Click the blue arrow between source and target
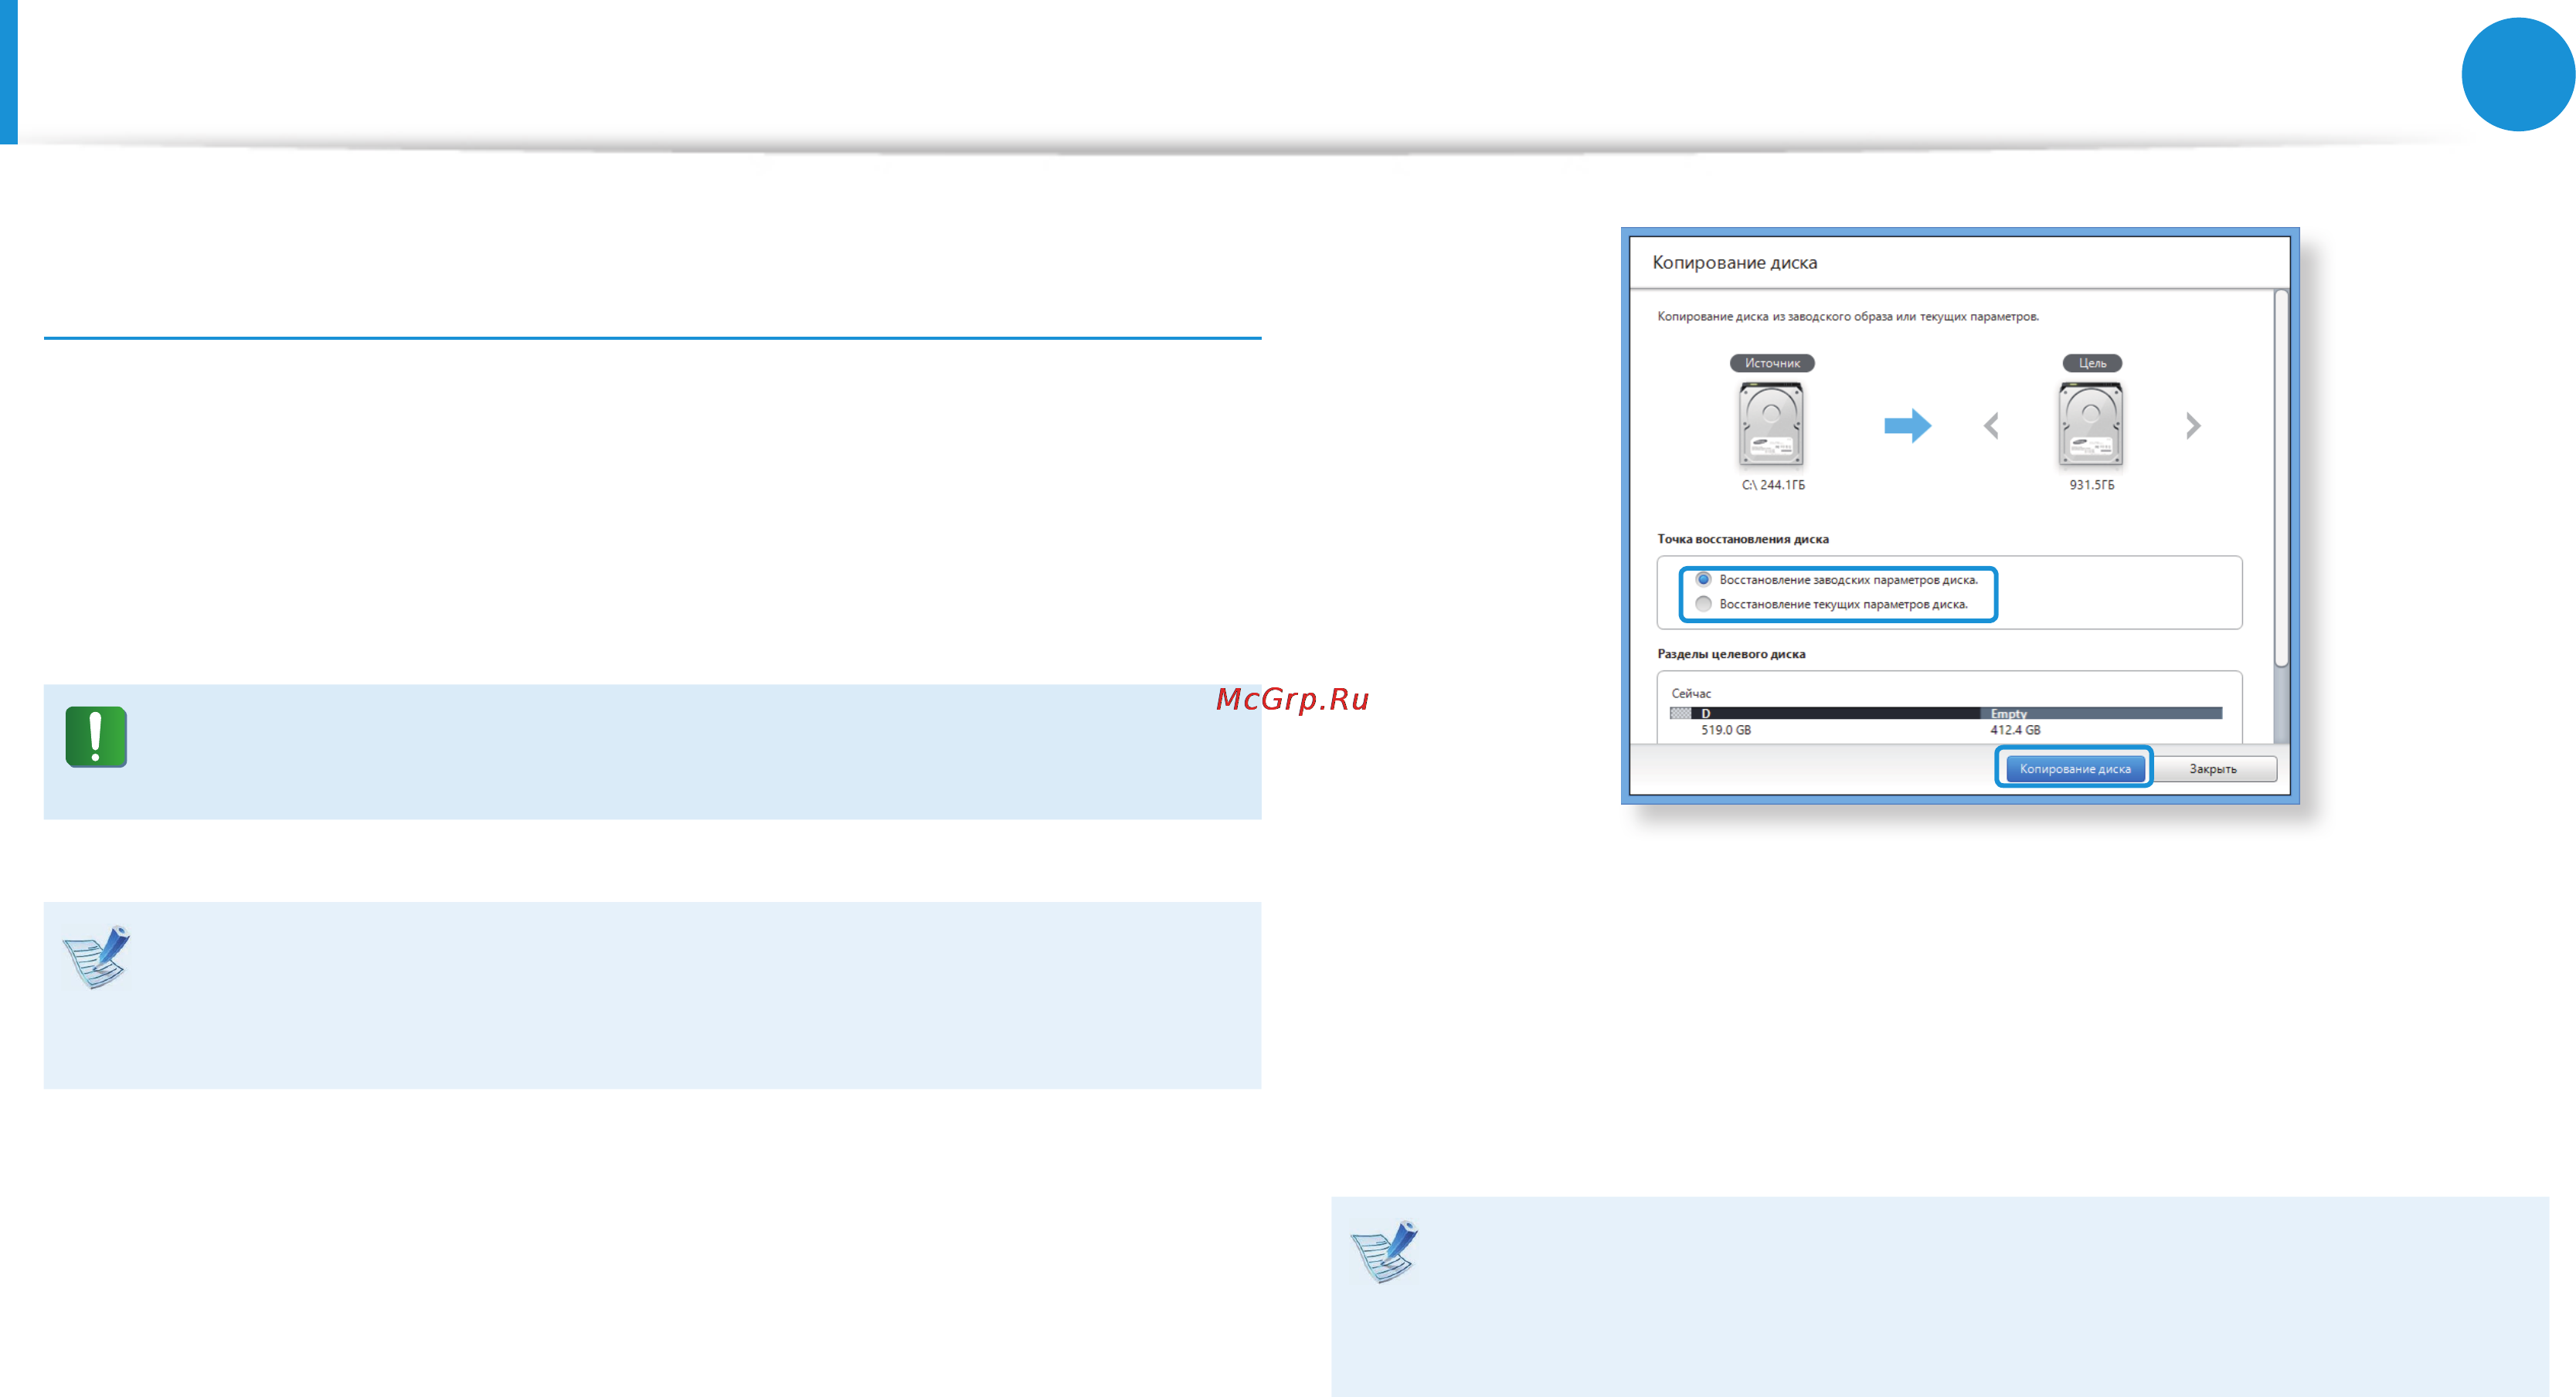The height and width of the screenshot is (1397, 2576). [1907, 426]
